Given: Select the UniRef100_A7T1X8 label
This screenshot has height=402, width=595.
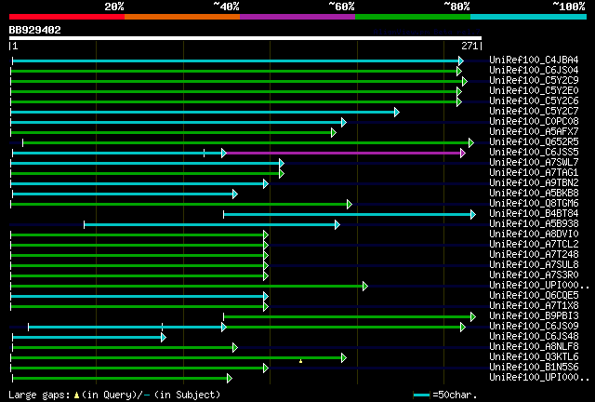Looking at the screenshot, I should 534,306.
